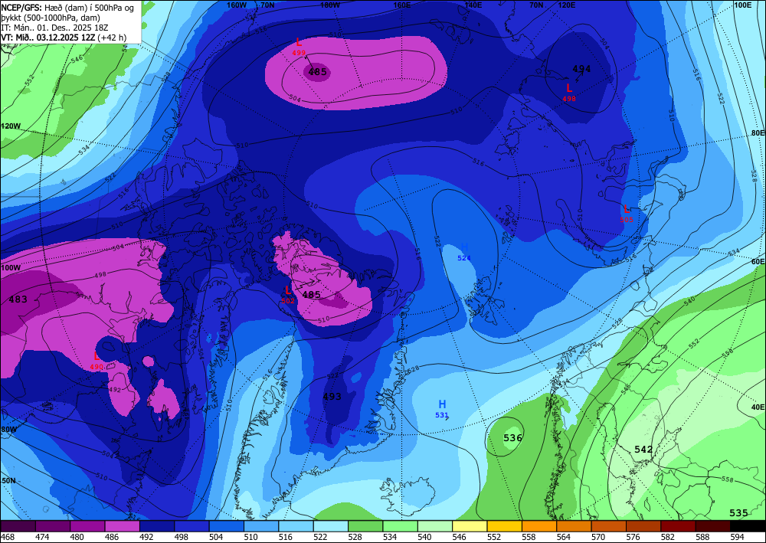Click the 80E longitude label

pyautogui.click(x=758, y=132)
